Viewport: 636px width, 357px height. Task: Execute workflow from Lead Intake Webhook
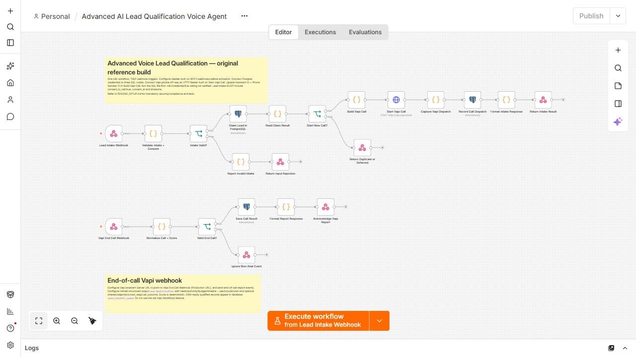coord(318,320)
